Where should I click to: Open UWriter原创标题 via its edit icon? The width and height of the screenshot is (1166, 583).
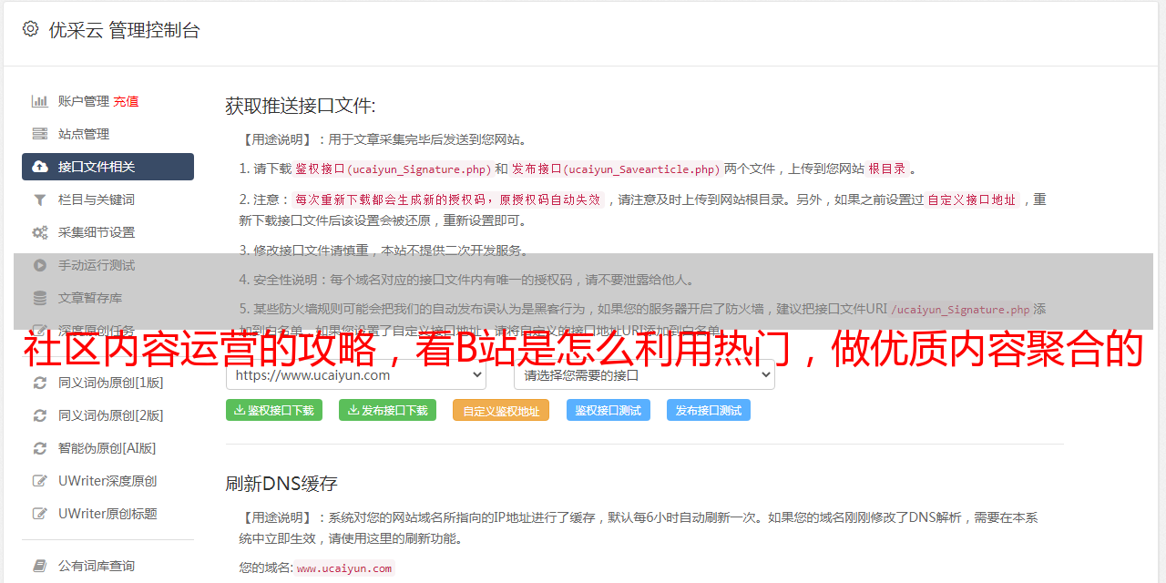click(x=40, y=514)
